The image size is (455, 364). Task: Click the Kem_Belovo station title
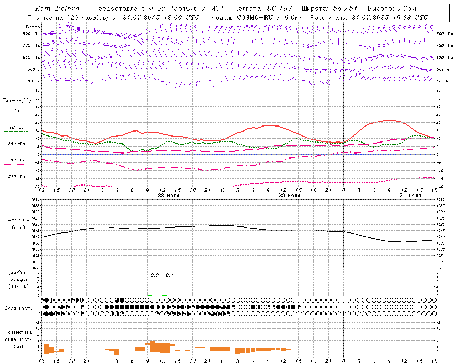point(57,9)
